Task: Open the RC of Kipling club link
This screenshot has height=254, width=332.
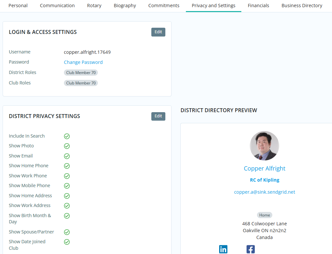Action: pyautogui.click(x=264, y=180)
